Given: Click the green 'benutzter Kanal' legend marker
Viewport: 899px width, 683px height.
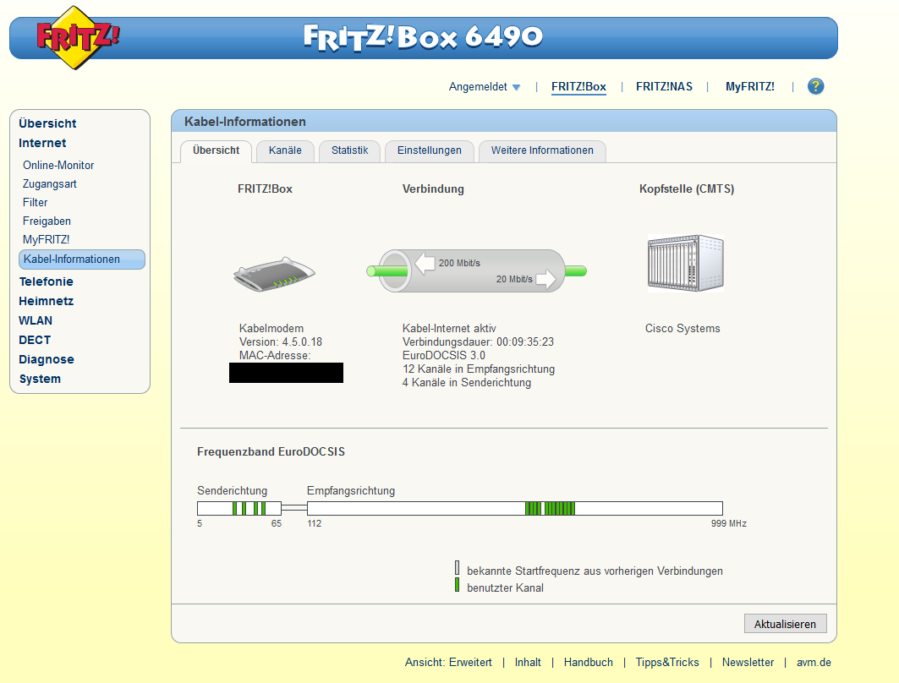Looking at the screenshot, I should point(458,585).
